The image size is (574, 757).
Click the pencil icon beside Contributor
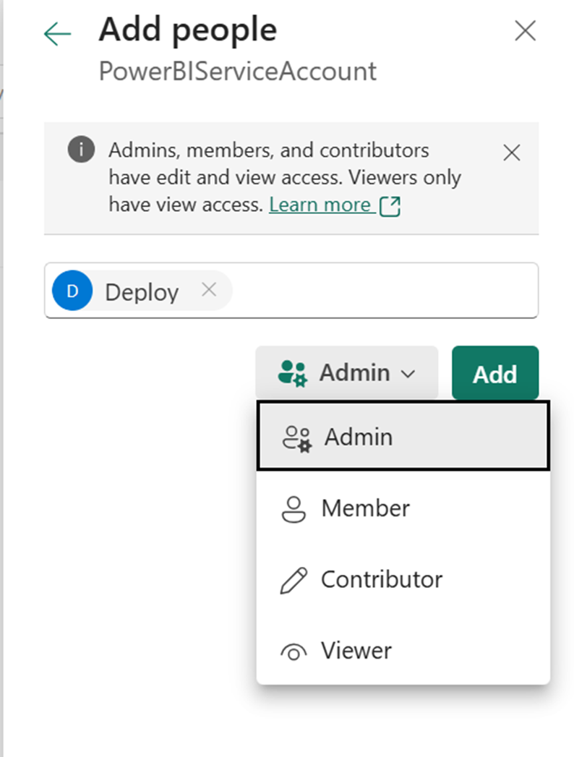pyautogui.click(x=294, y=580)
